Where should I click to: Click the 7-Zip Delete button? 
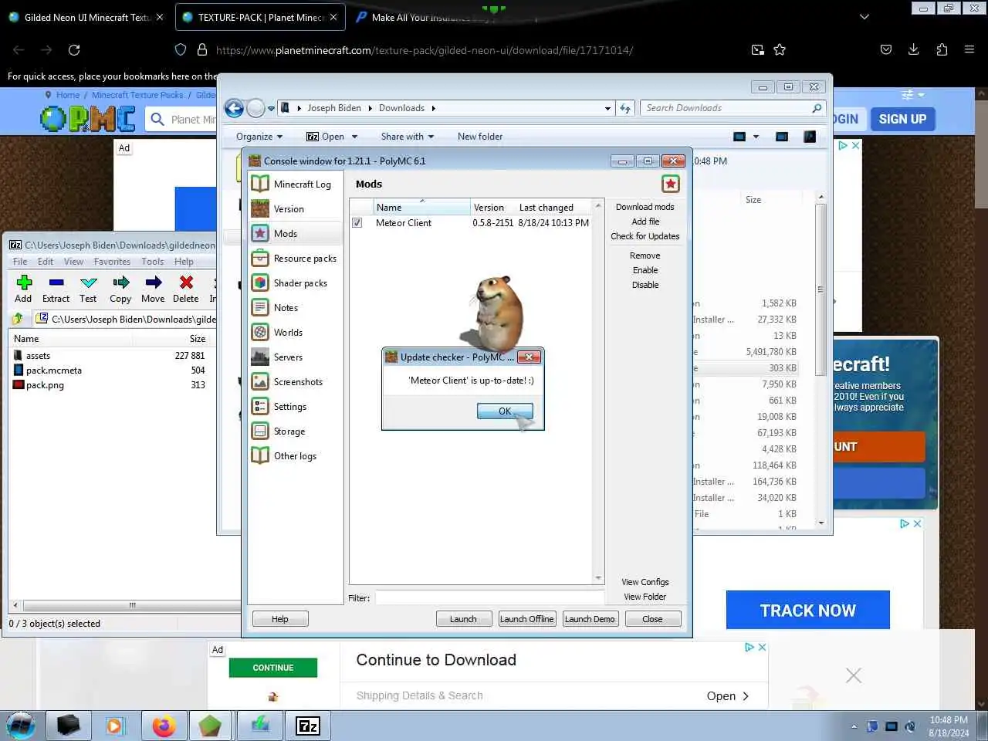coord(186,289)
